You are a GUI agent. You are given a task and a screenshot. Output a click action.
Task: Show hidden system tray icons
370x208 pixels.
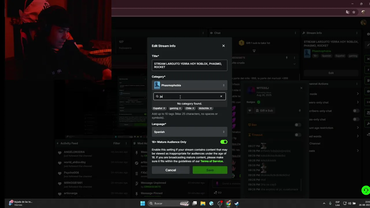[324, 203]
